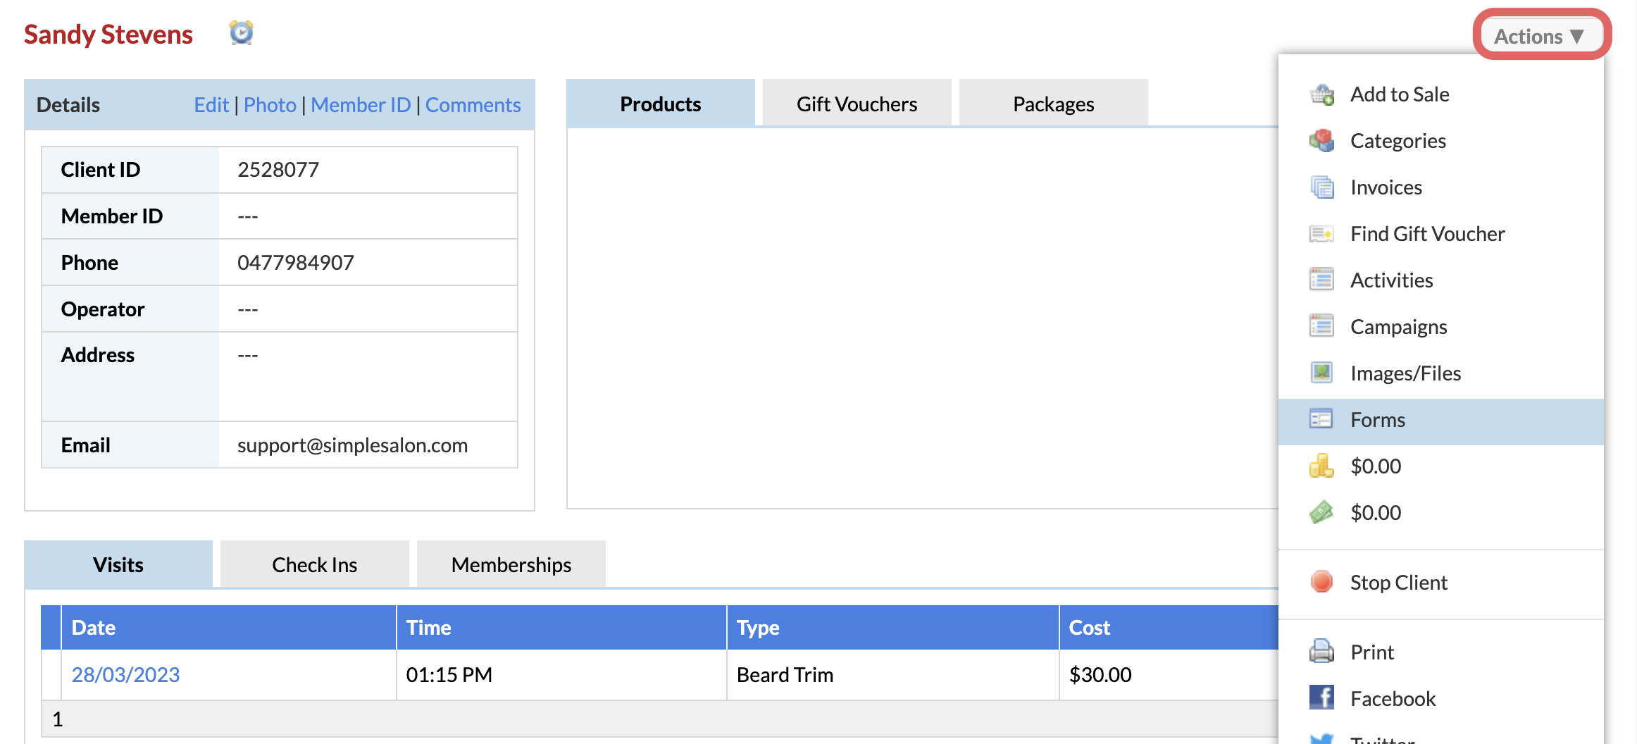The image size is (1637, 744).
Task: Click the Find Gift Voucher icon
Action: tap(1321, 234)
